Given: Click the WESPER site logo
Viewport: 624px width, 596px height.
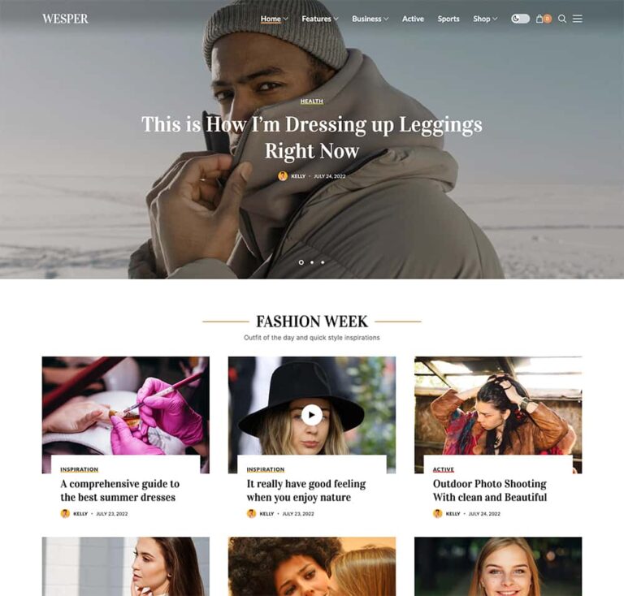Looking at the screenshot, I should [x=65, y=19].
